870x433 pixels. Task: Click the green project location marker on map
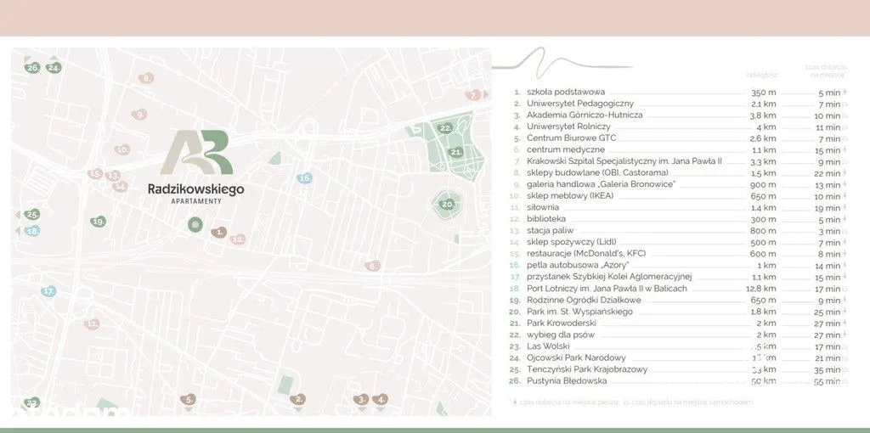pyautogui.click(x=195, y=225)
